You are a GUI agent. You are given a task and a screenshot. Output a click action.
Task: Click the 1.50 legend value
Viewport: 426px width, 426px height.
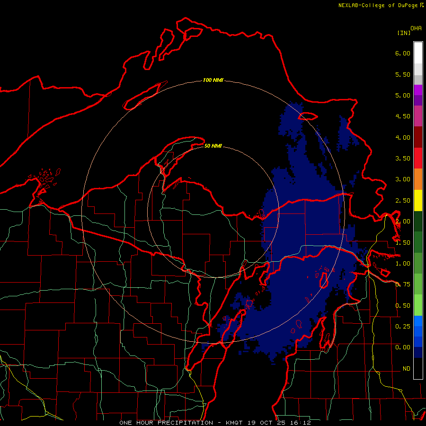403,243
